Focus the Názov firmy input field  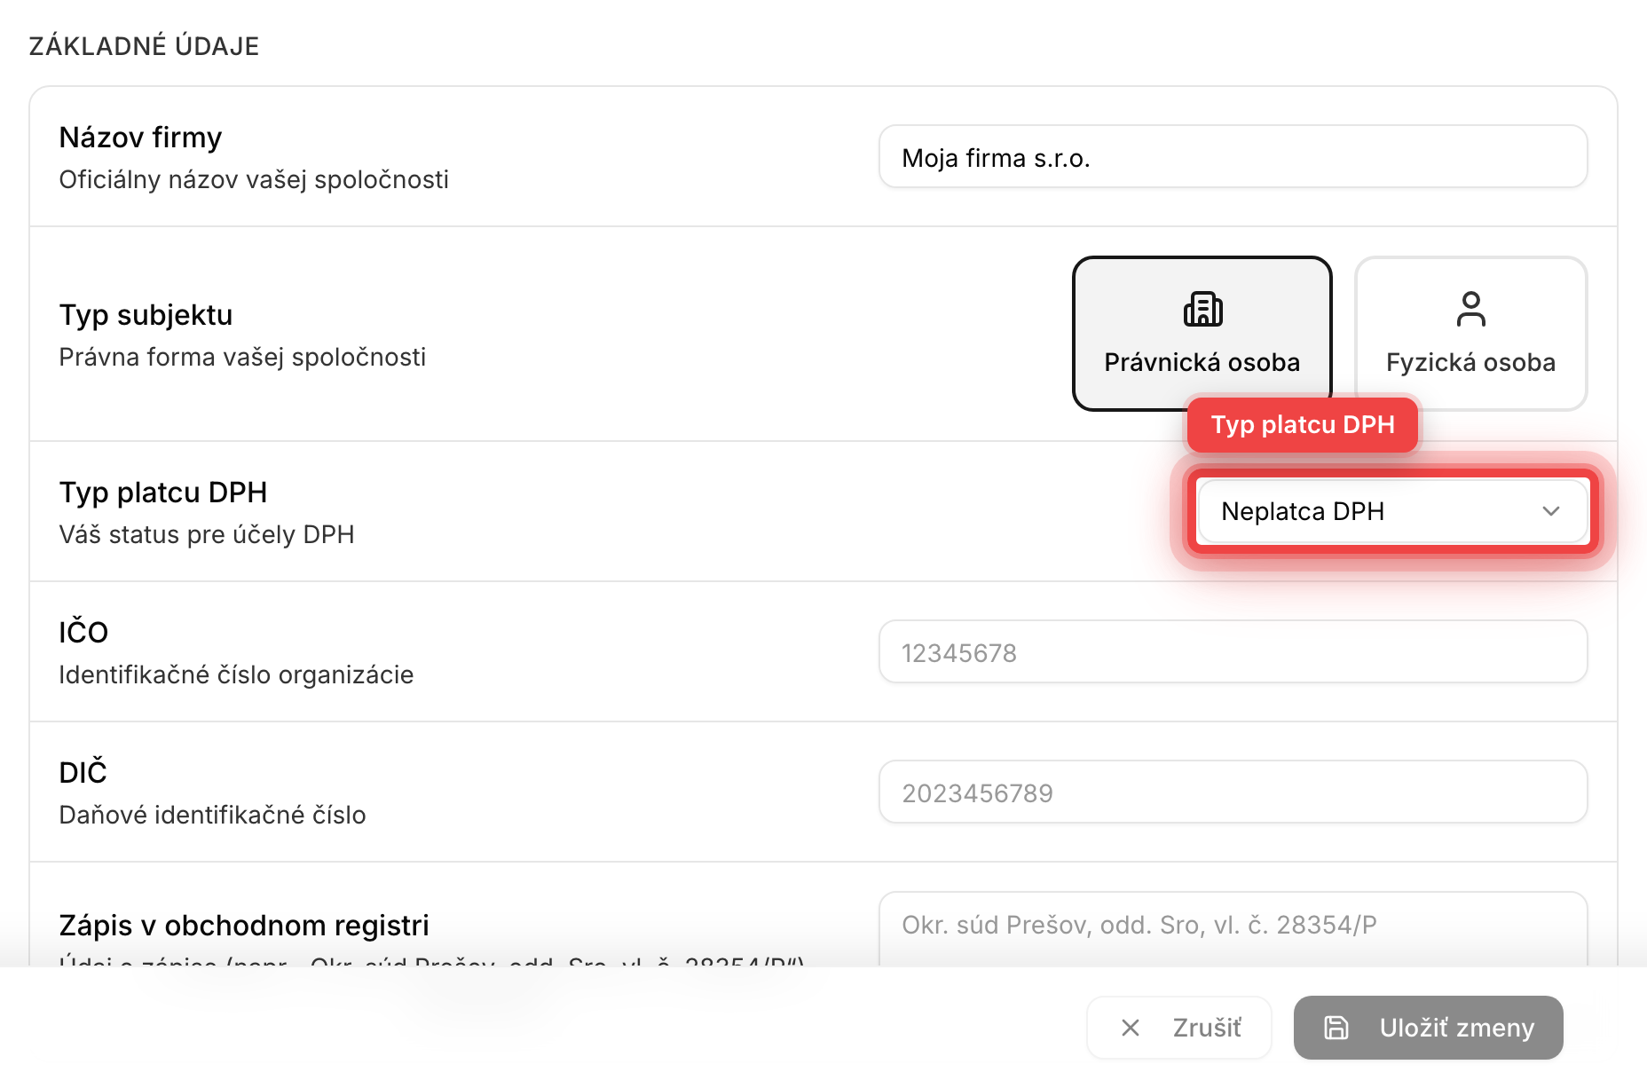[1233, 157]
